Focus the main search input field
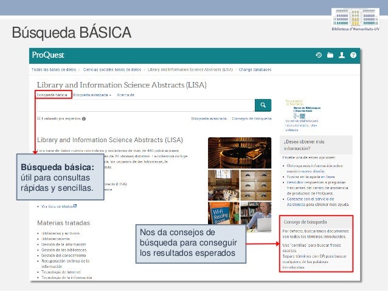The height and width of the screenshot is (291, 388). coord(146,105)
